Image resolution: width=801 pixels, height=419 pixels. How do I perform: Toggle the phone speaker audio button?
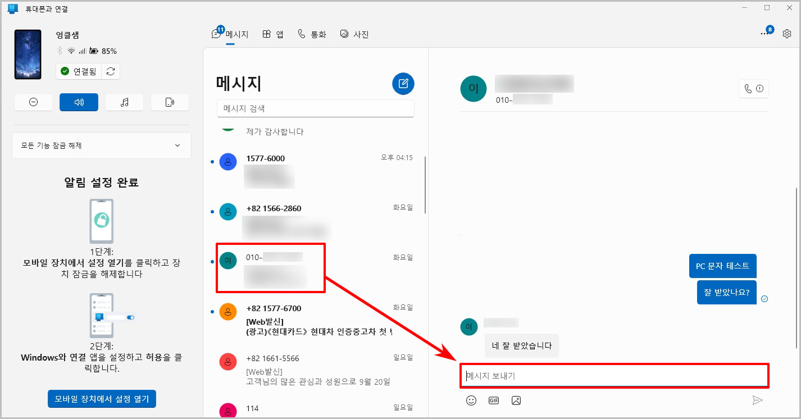[79, 102]
